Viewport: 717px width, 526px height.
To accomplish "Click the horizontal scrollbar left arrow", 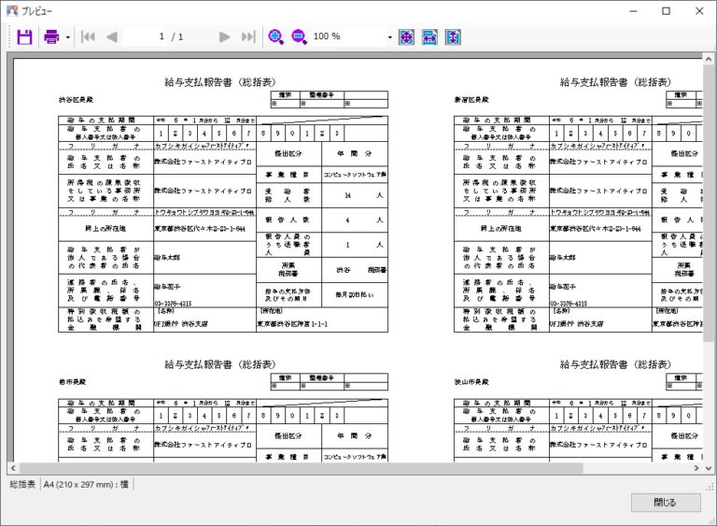I will (x=14, y=468).
